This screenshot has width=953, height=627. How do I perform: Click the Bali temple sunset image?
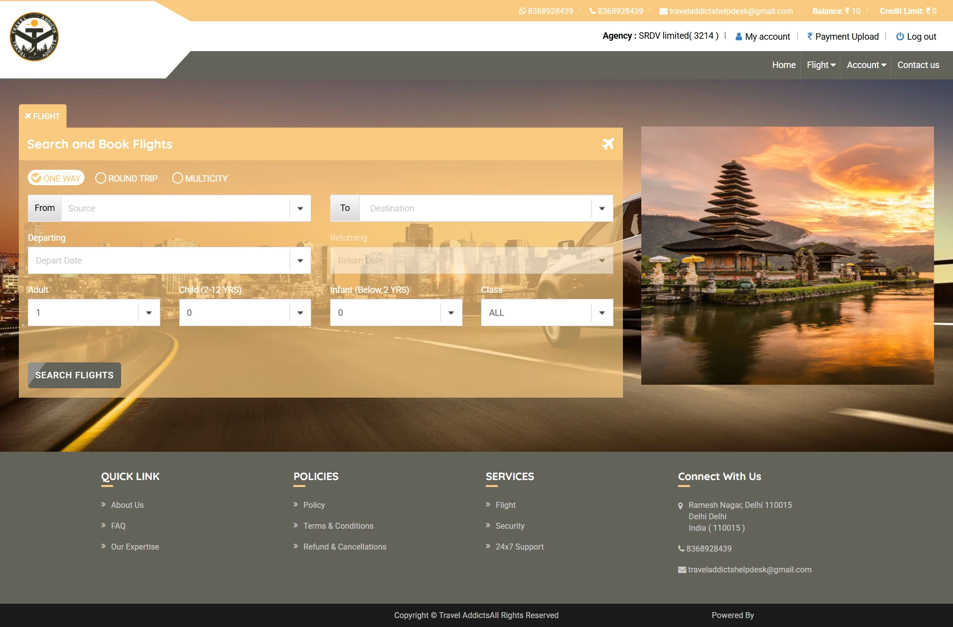tap(787, 255)
